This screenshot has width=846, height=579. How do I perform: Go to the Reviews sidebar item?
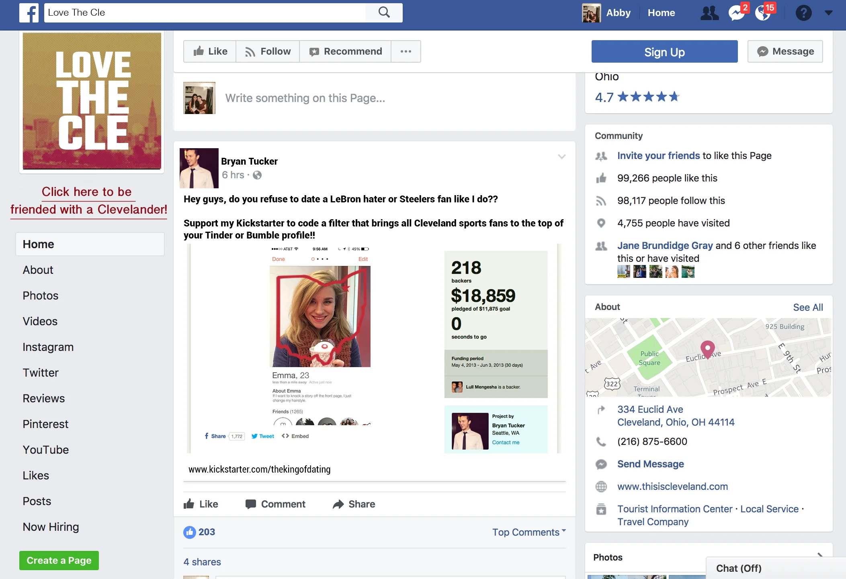43,398
